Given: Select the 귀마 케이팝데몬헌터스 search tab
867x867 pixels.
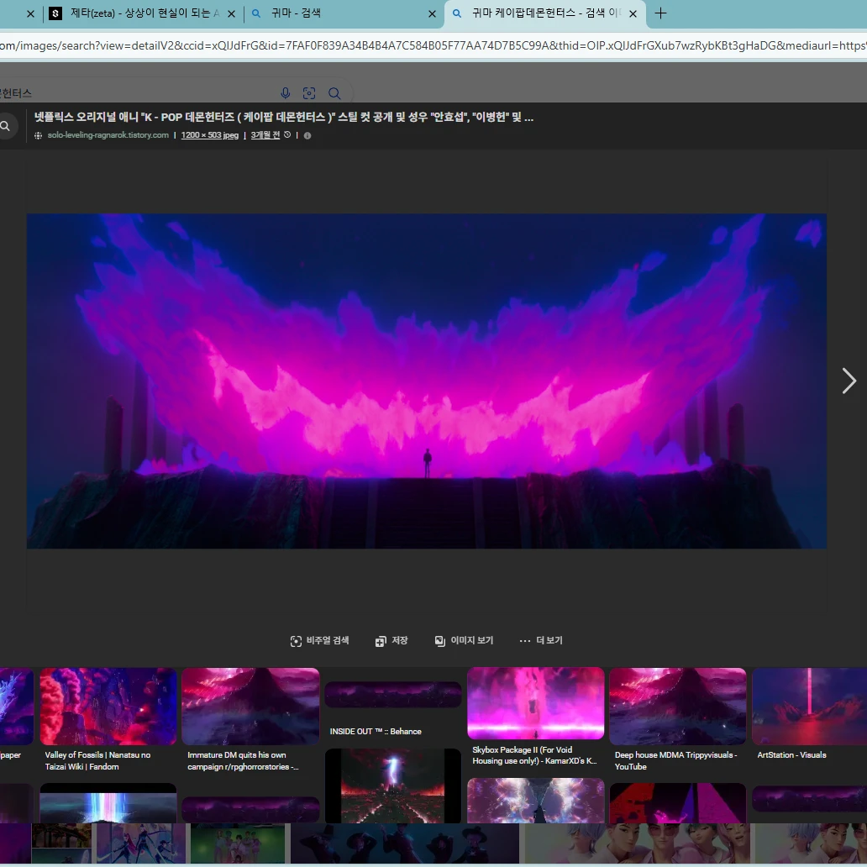Looking at the screenshot, I should [544, 13].
